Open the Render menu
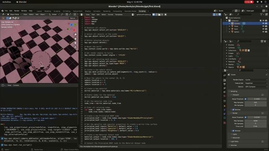This screenshot has height=151, width=269. (17, 11)
